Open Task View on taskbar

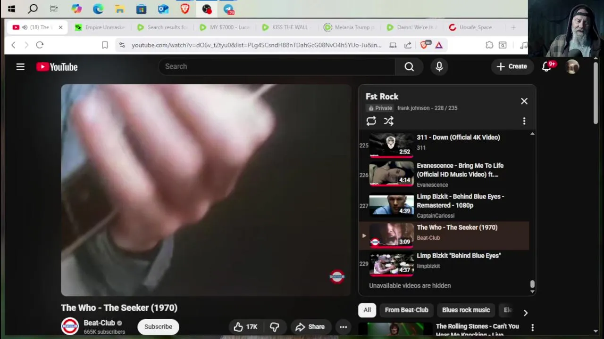point(54,9)
